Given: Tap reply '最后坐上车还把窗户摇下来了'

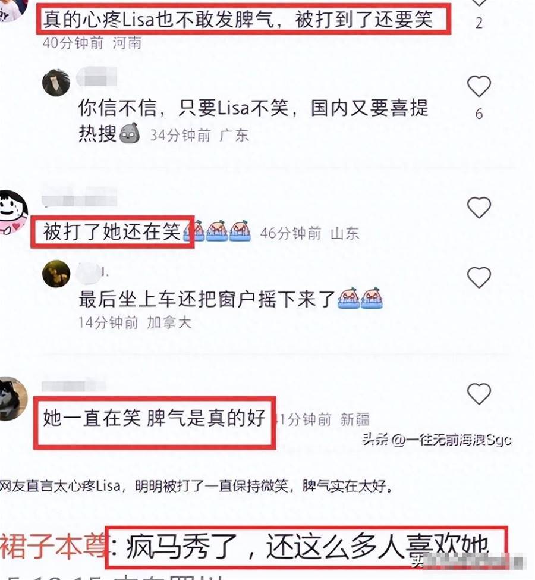Looking at the screenshot, I should pos(207,299).
